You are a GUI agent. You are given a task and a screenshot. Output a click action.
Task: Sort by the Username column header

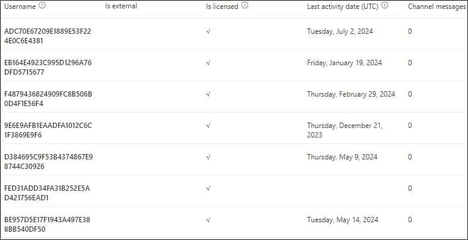click(x=20, y=7)
